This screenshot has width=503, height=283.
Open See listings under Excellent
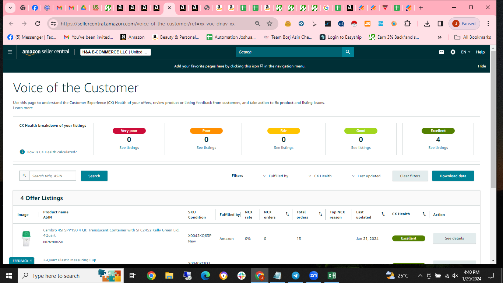[x=438, y=148]
